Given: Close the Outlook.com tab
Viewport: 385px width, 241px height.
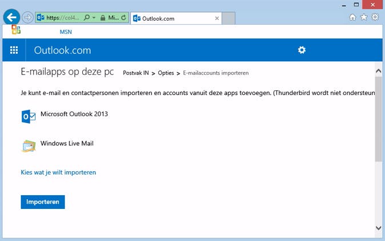Looking at the screenshot, I should click(x=217, y=18).
